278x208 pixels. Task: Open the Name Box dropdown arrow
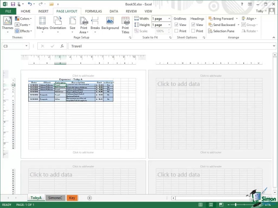tap(26, 46)
